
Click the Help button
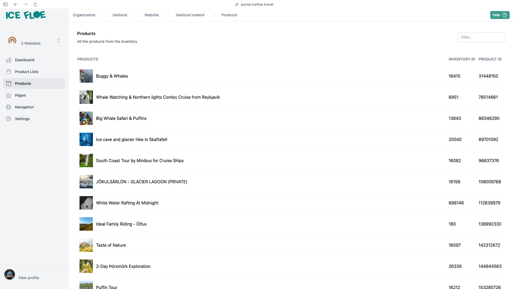500,15
